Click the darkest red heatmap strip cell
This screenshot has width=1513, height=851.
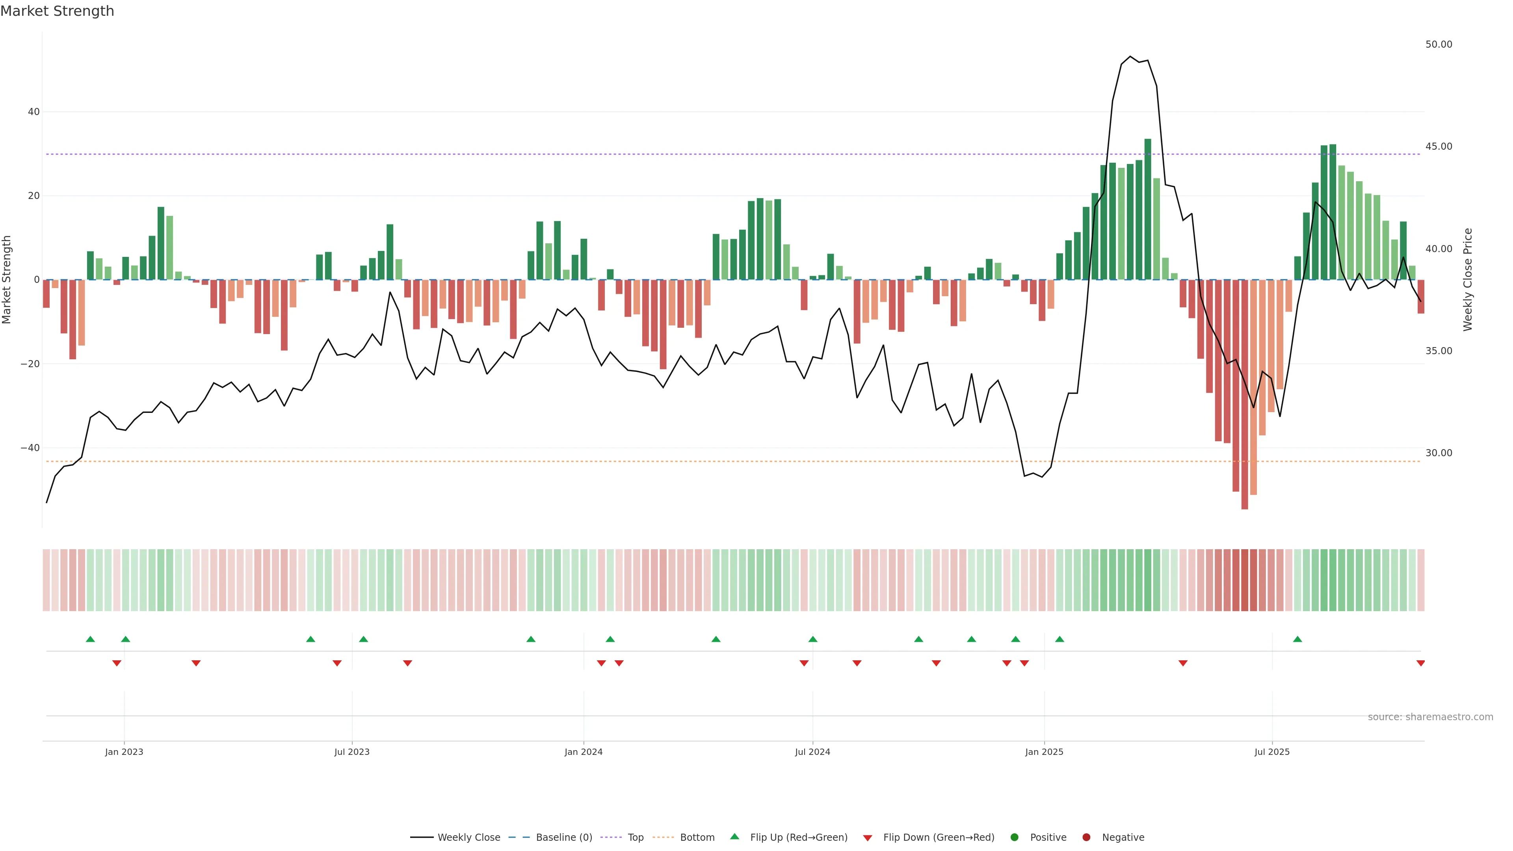coord(1245,580)
